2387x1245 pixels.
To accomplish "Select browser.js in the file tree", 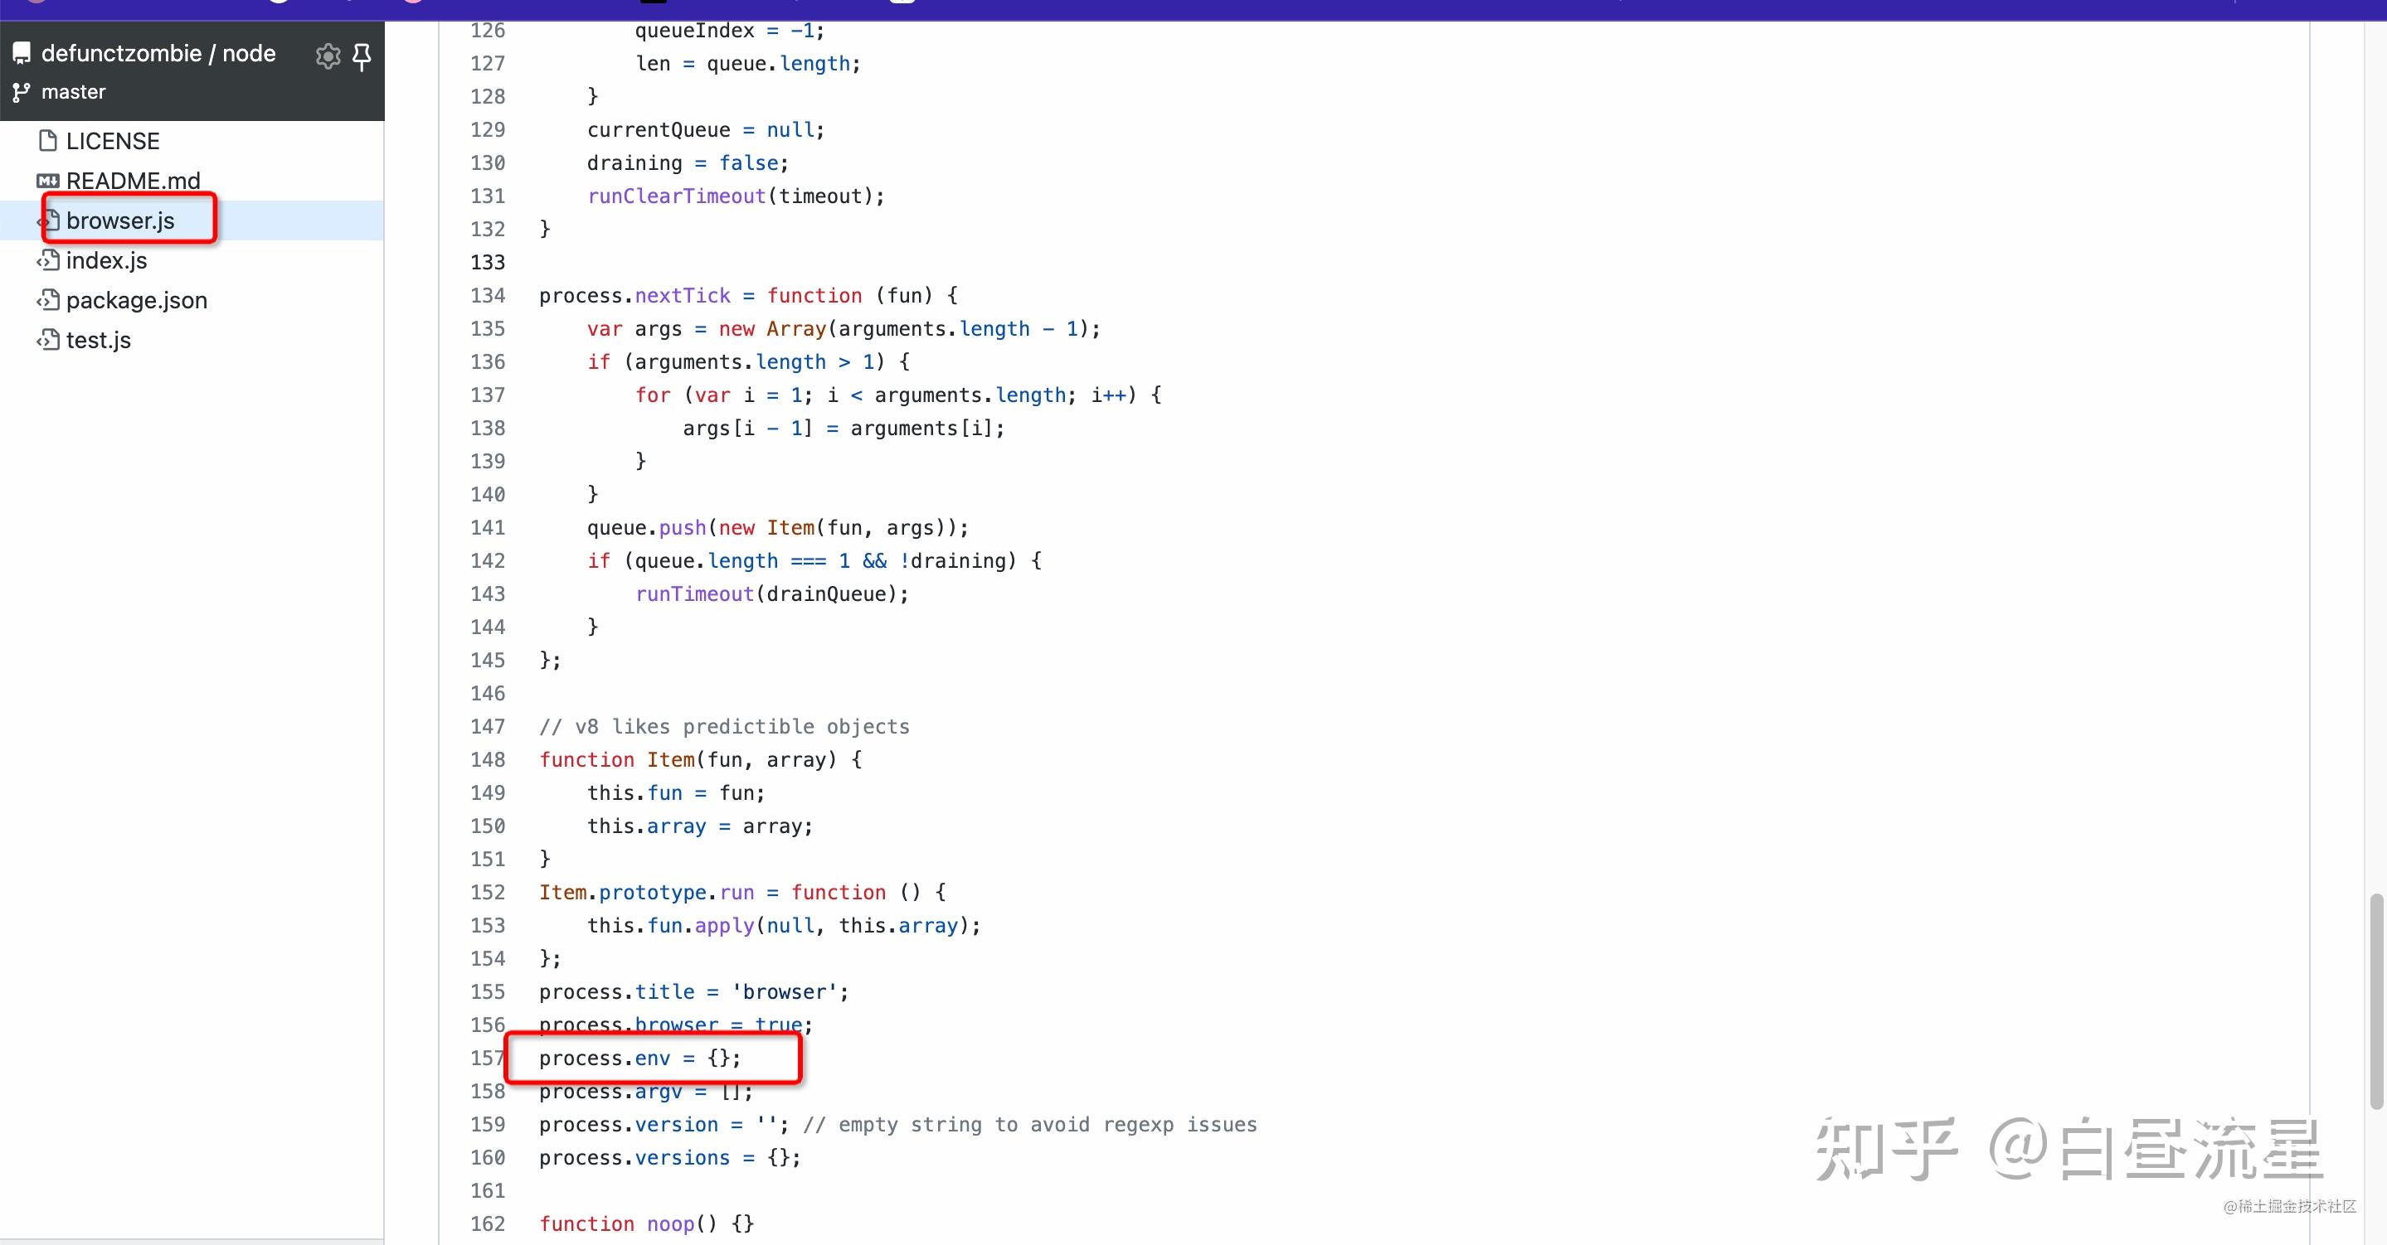I will (120, 220).
